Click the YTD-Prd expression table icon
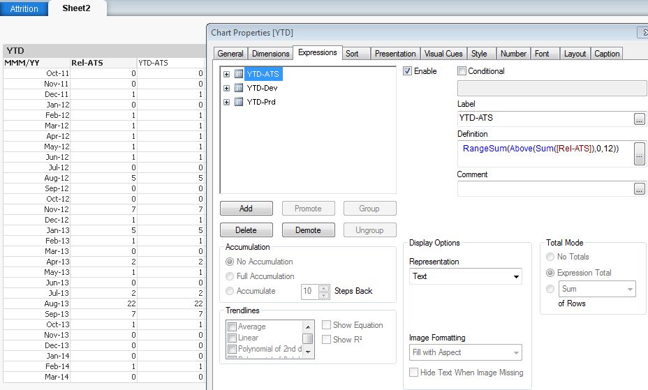 tap(238, 102)
